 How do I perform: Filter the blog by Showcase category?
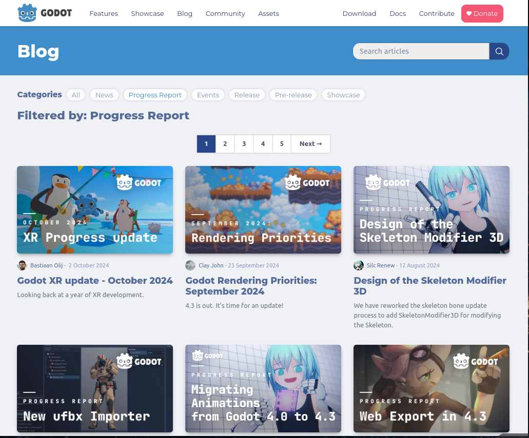pos(343,95)
